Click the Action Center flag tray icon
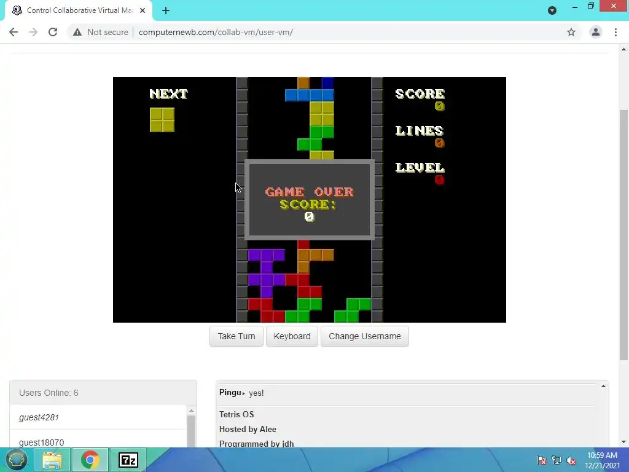 541,460
